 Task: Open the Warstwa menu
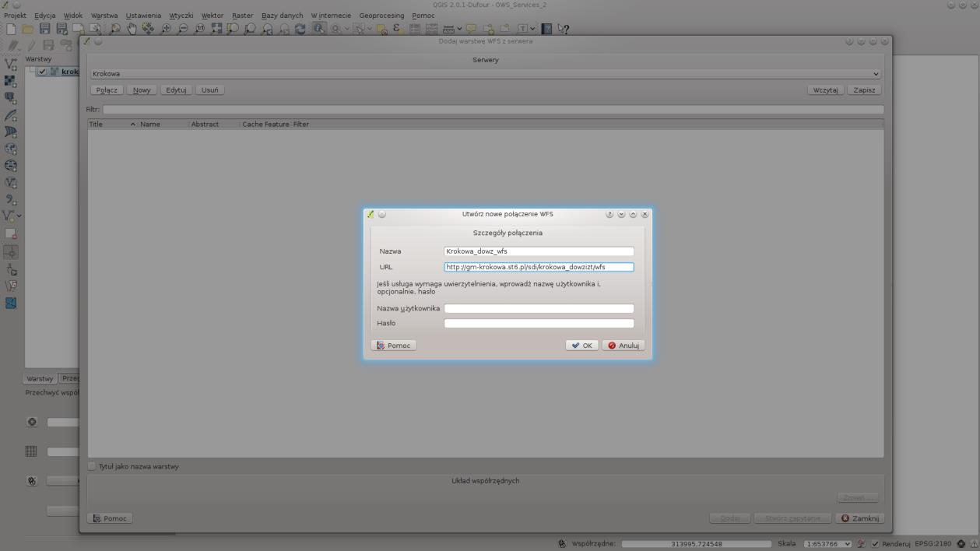pyautogui.click(x=104, y=15)
